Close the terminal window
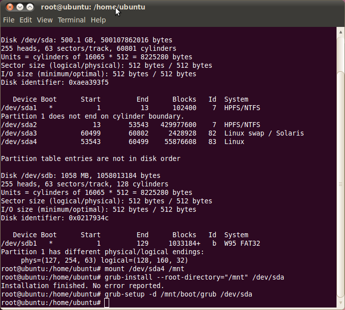 coord(9,7)
